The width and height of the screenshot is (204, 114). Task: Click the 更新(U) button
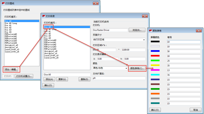[x=62, y=79]
